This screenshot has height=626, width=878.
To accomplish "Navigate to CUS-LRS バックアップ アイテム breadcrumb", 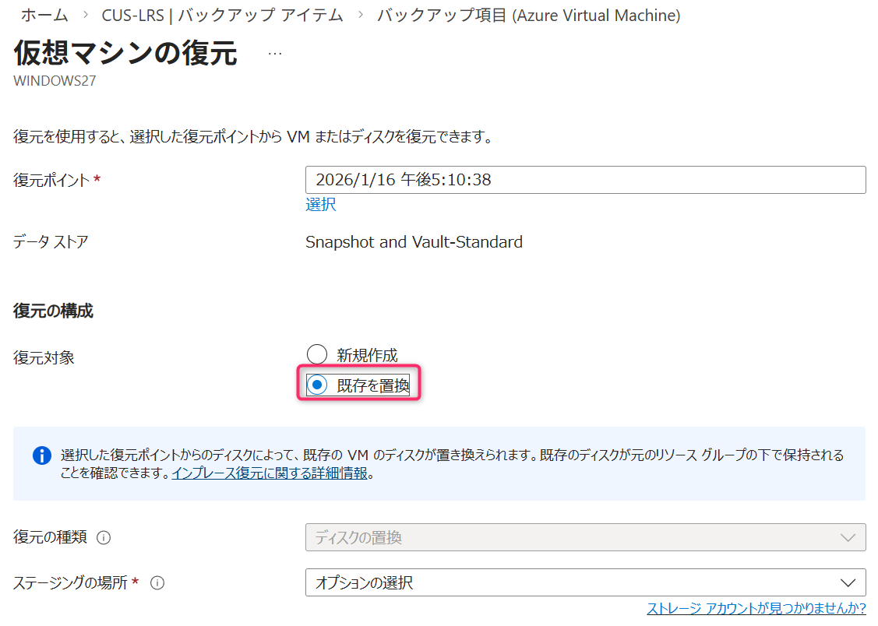I will tap(222, 16).
